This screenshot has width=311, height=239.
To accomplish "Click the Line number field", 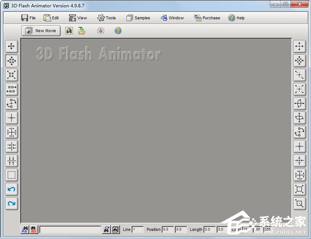I will 137,230.
